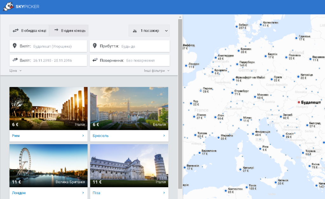Select the В один кінець trip option
Screen dimensions: 325x199
coord(69,31)
